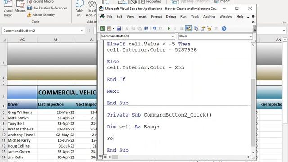Select column AH header in Excel
The width and height of the screenshot is (288, 162).
coord(56,40)
